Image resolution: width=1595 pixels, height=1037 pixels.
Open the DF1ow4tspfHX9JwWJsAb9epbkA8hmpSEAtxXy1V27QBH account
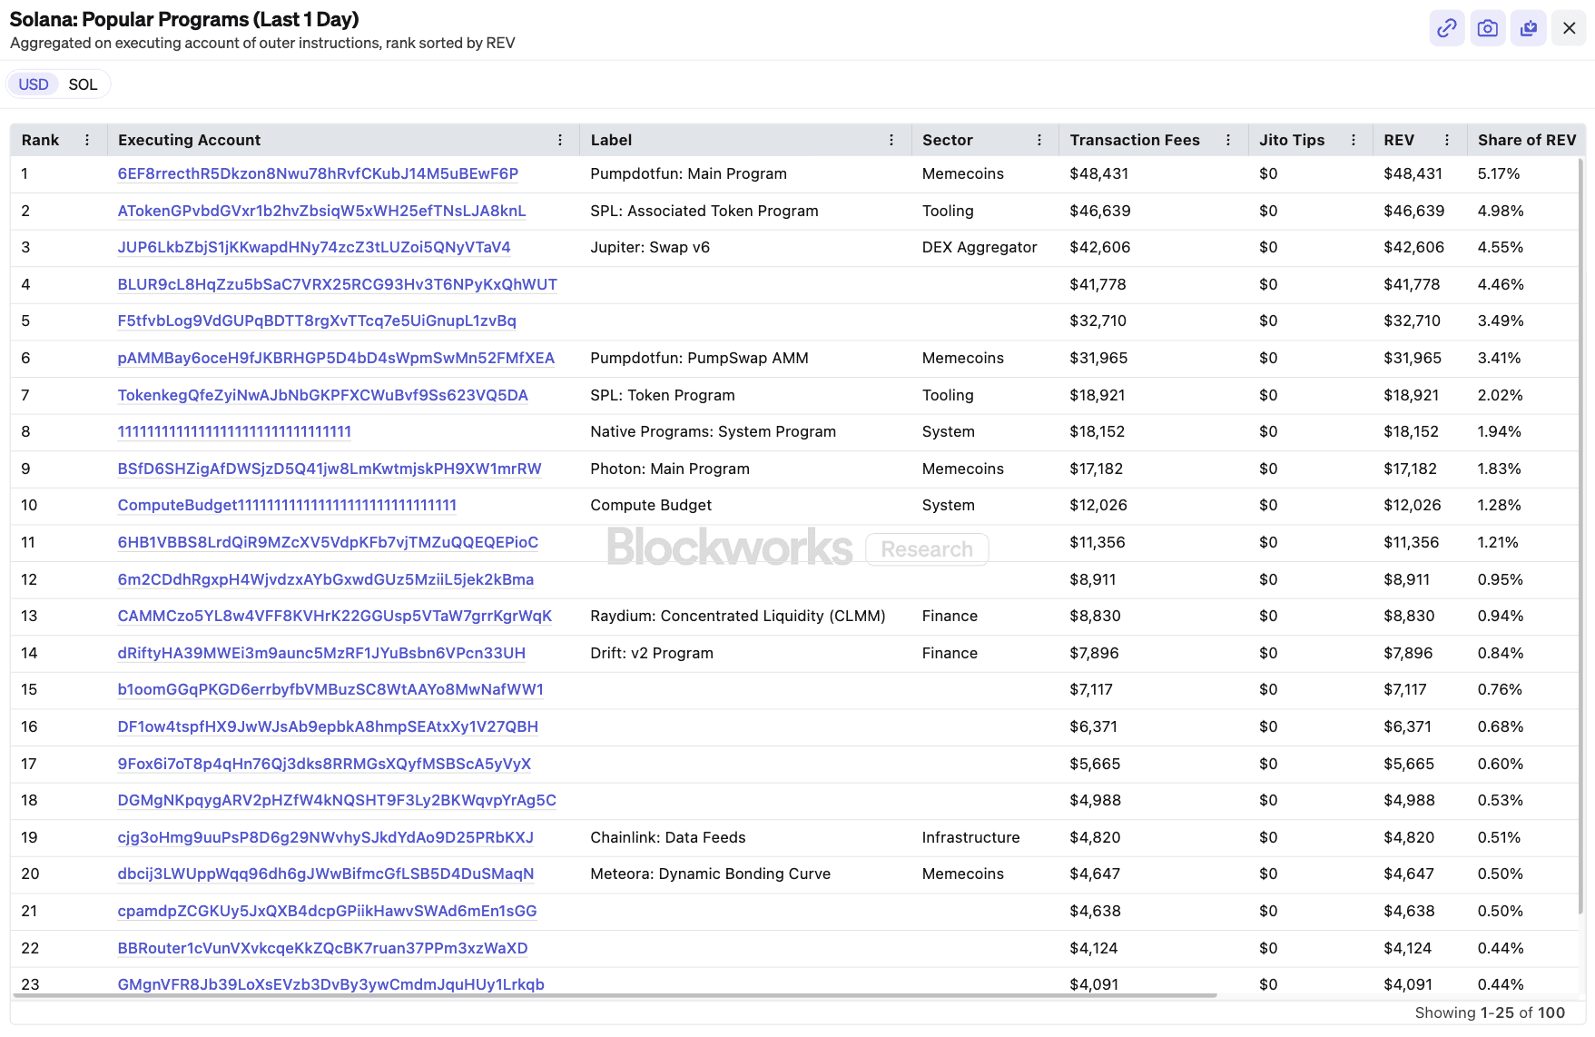point(328,726)
